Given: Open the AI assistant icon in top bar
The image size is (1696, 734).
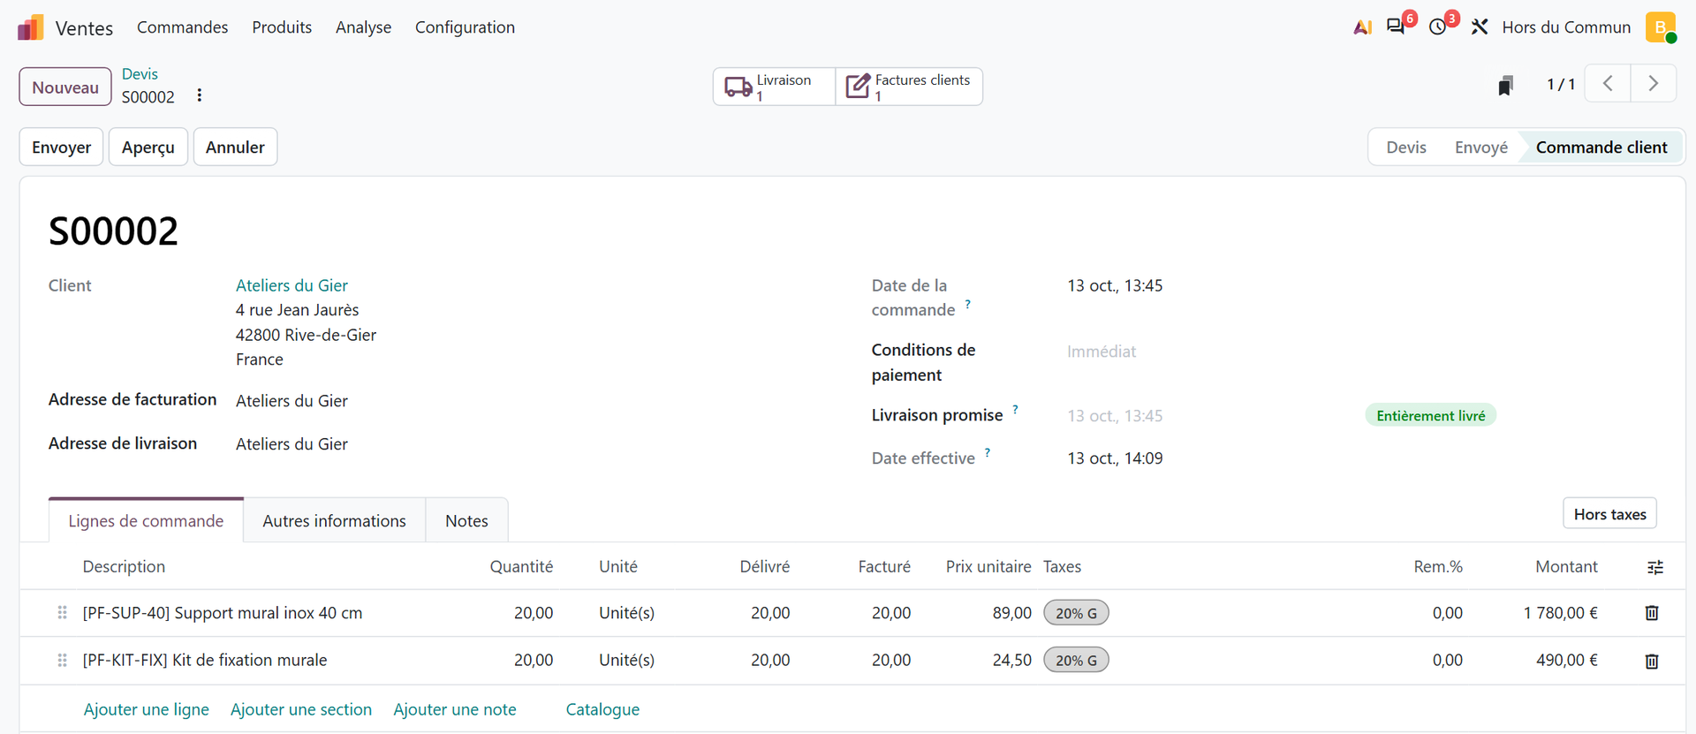Looking at the screenshot, I should point(1362,27).
